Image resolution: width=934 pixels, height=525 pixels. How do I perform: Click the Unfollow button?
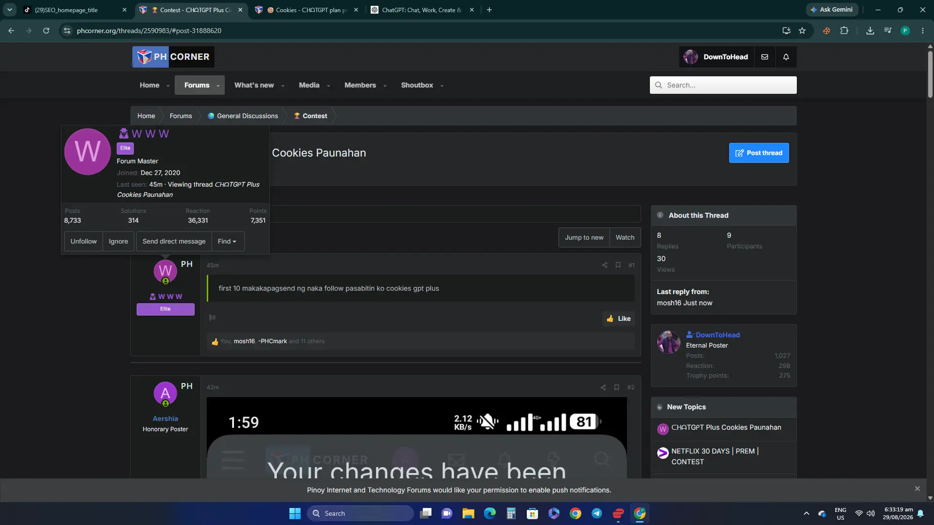coord(84,242)
